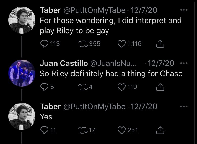This screenshot has width=197, height=144.
Task: Share Juan Castillo's tweet
Action: click(x=159, y=87)
